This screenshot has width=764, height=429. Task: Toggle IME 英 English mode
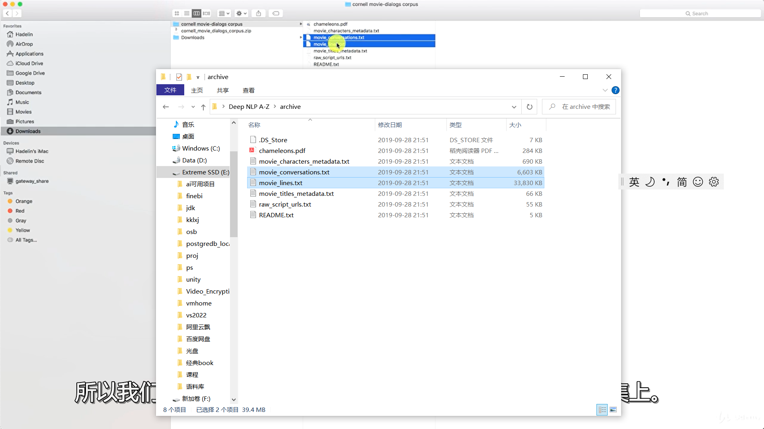(634, 182)
